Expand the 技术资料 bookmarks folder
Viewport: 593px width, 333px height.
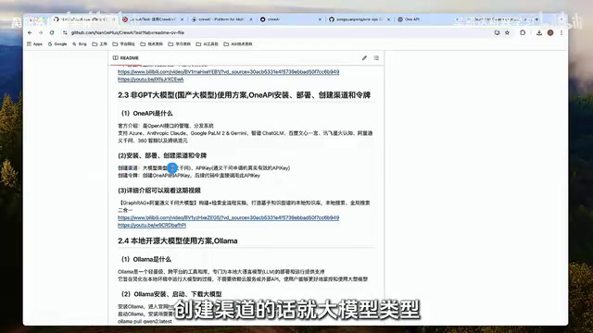(151, 44)
